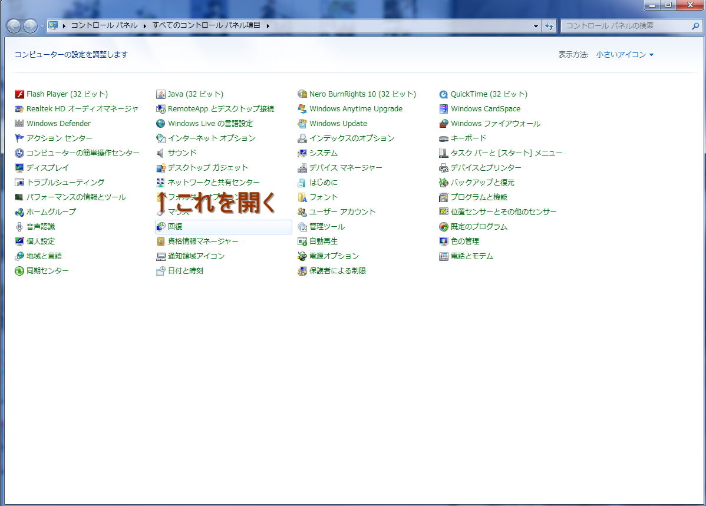
Task: Open the QuickTime (32 ビット) icon
Action: tap(444, 94)
